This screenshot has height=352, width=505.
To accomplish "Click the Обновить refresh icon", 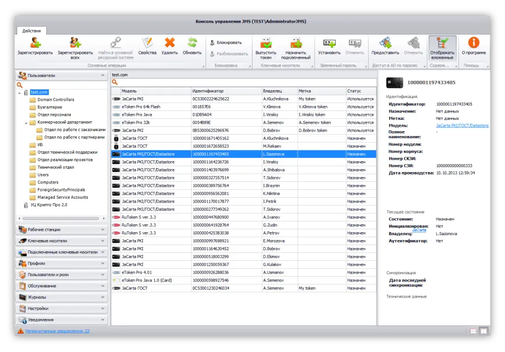I will pyautogui.click(x=192, y=43).
